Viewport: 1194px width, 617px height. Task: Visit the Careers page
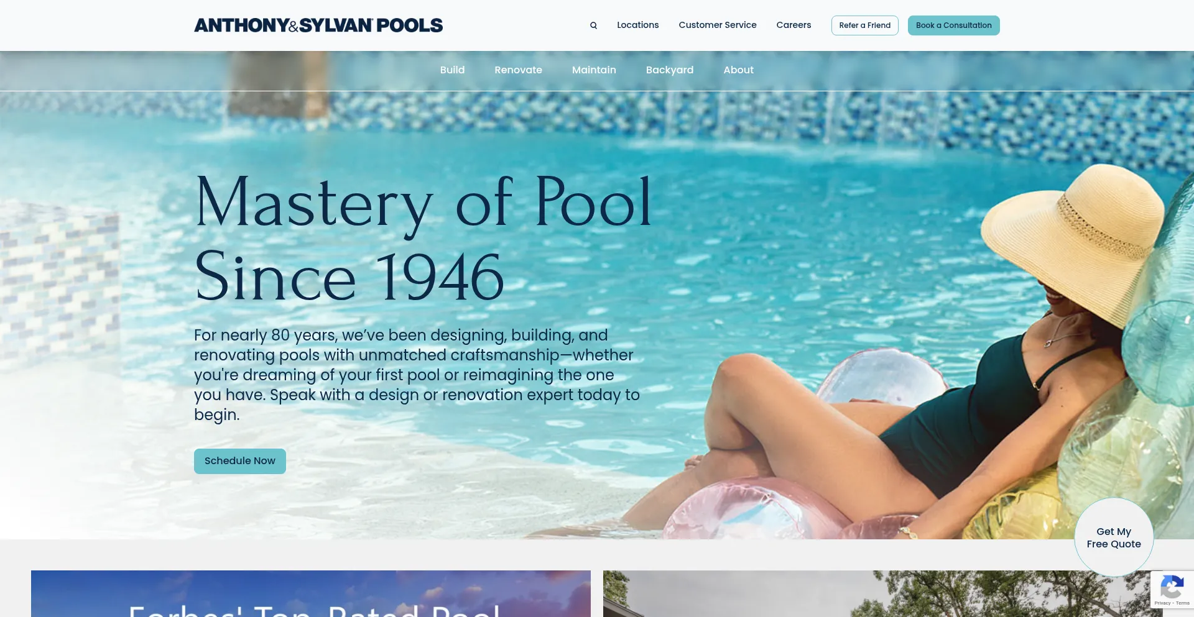[x=794, y=25]
